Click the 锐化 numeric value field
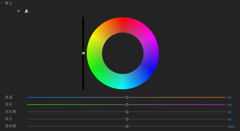The image size is (240, 131). click(x=229, y=119)
